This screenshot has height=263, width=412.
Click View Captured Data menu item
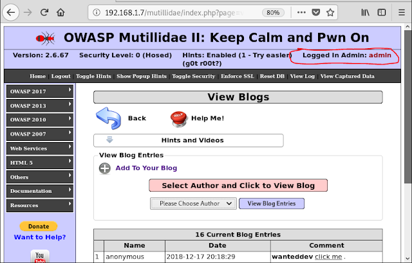(348, 76)
